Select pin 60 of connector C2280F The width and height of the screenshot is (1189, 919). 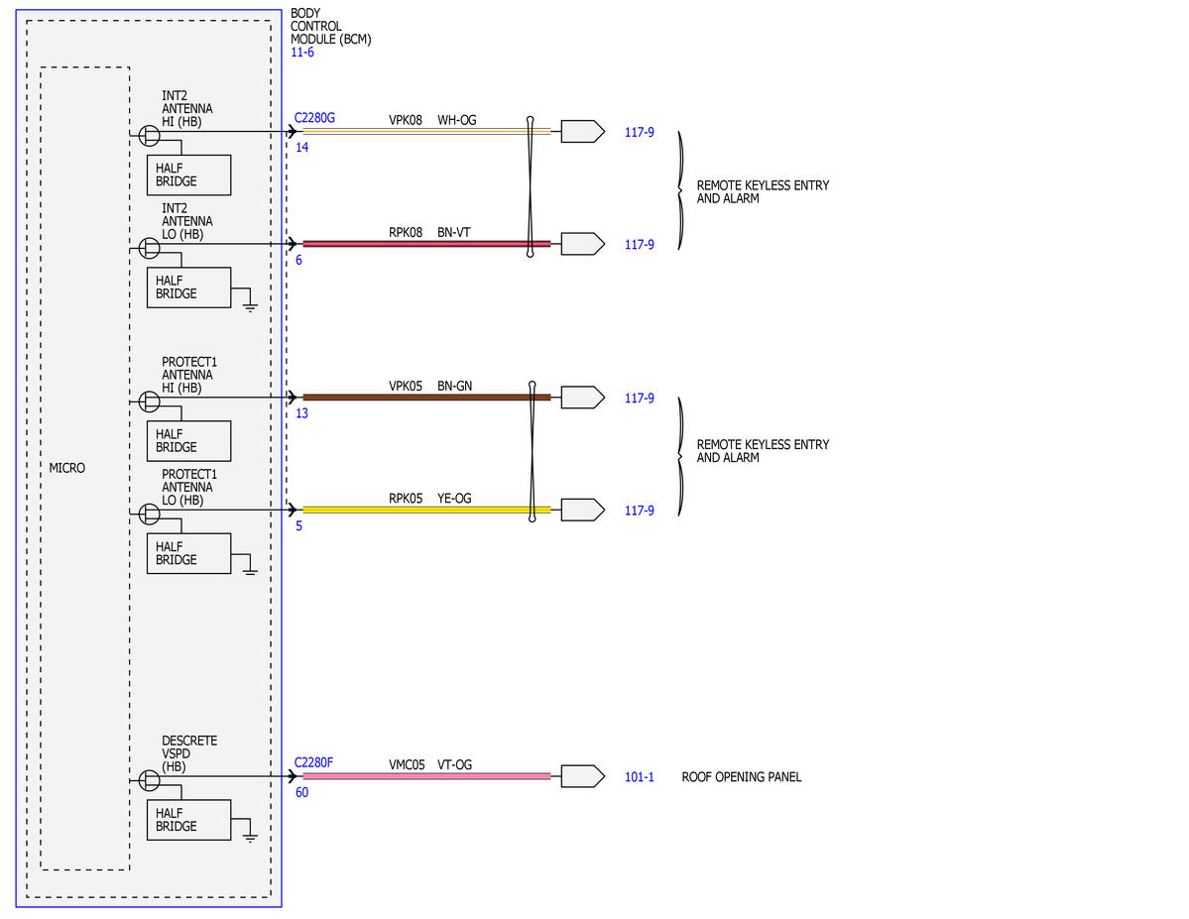[301, 792]
